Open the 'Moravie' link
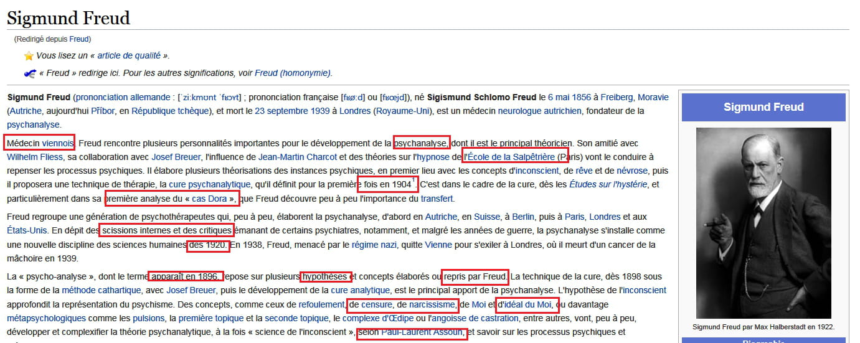Image resolution: width=860 pixels, height=343 pixels. pos(653,97)
